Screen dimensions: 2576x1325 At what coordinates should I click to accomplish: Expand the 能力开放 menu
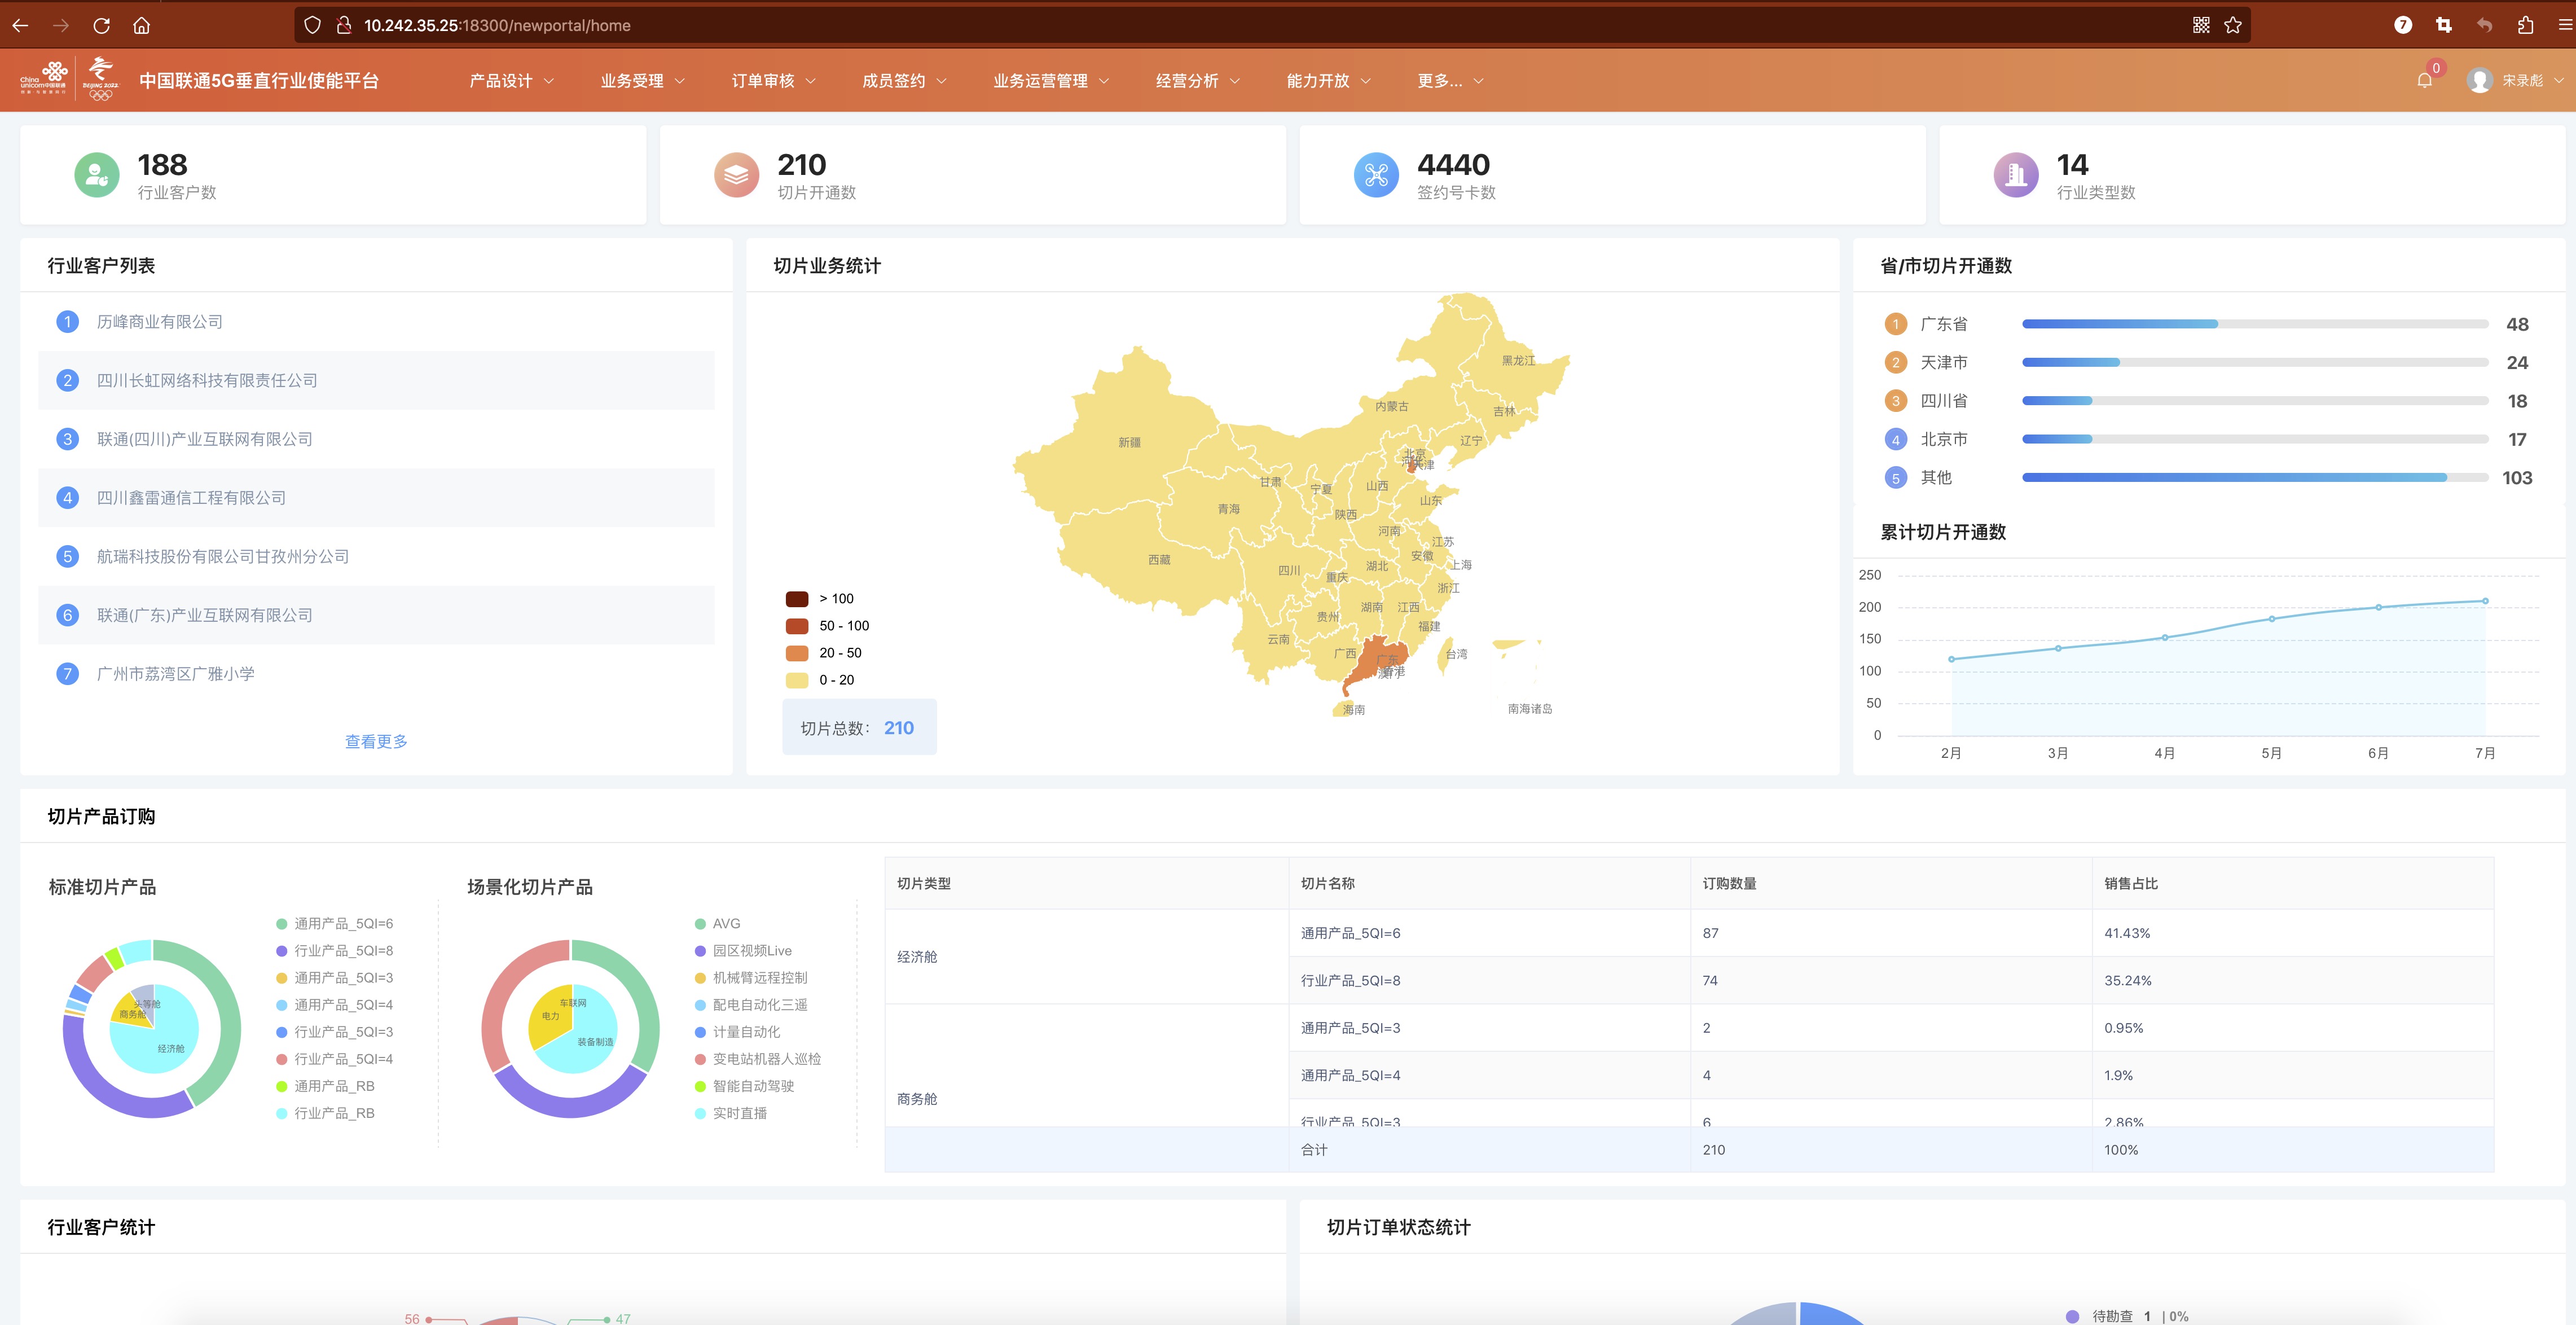[1328, 80]
